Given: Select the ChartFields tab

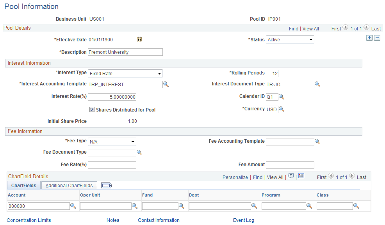Looking at the screenshot, I should tap(24, 186).
